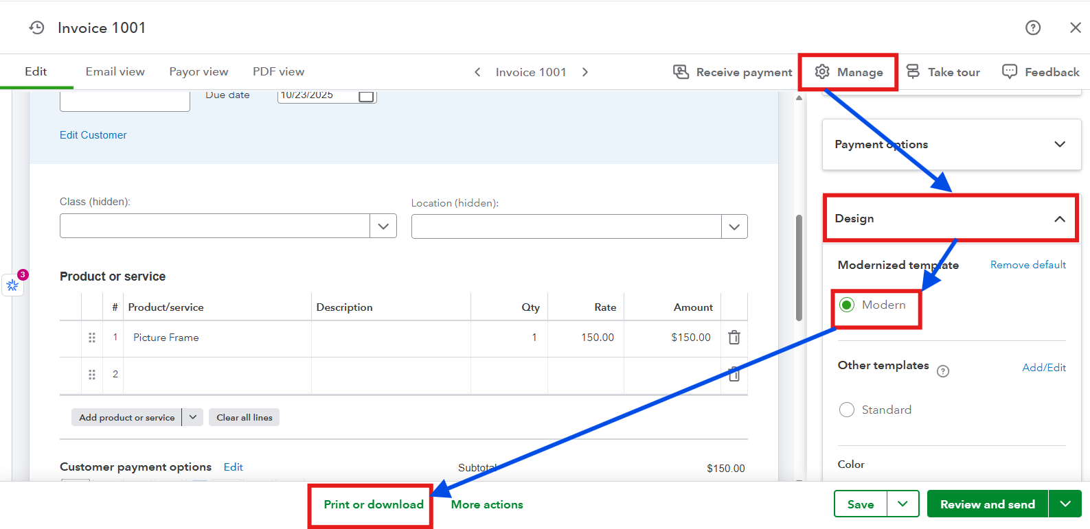Save the invoice
1090x529 pixels.
(x=861, y=504)
